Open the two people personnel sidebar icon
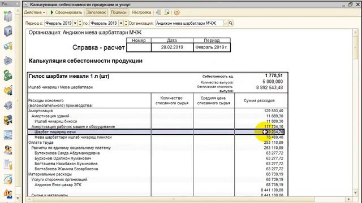The image size is (362, 203). (8, 150)
